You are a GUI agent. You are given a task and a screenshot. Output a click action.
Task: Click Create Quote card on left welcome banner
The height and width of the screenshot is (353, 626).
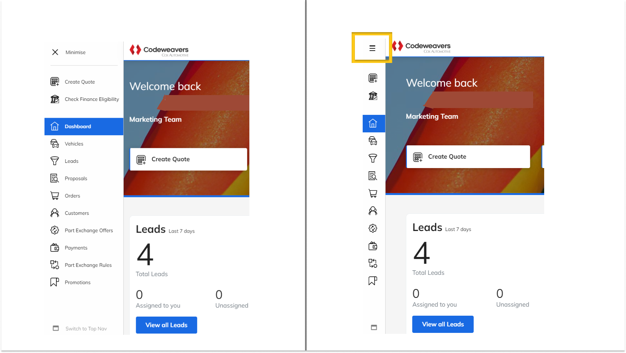click(x=188, y=159)
